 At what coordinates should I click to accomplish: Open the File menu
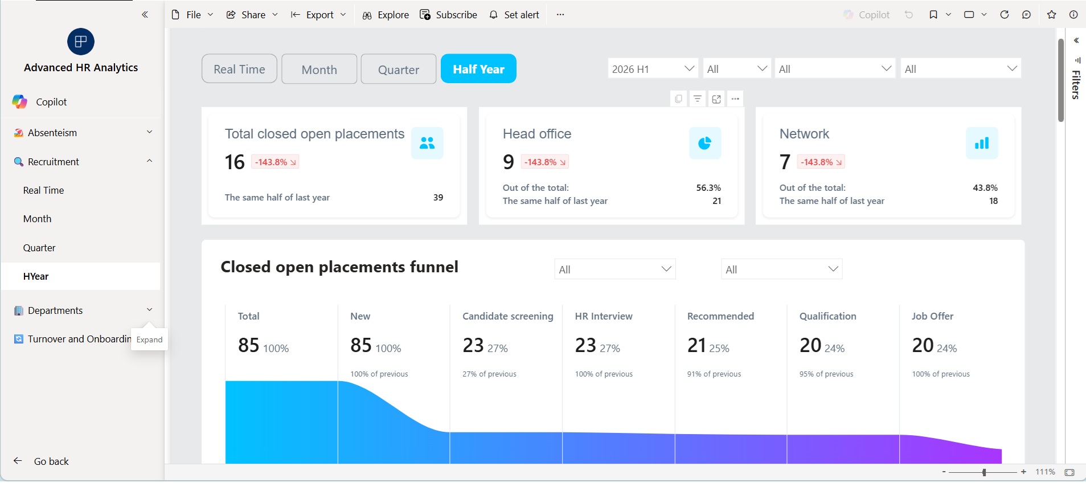tap(192, 15)
